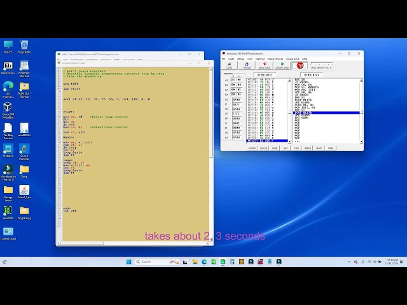Click the single step button
This screenshot has height=305, width=407.
tap(282, 65)
